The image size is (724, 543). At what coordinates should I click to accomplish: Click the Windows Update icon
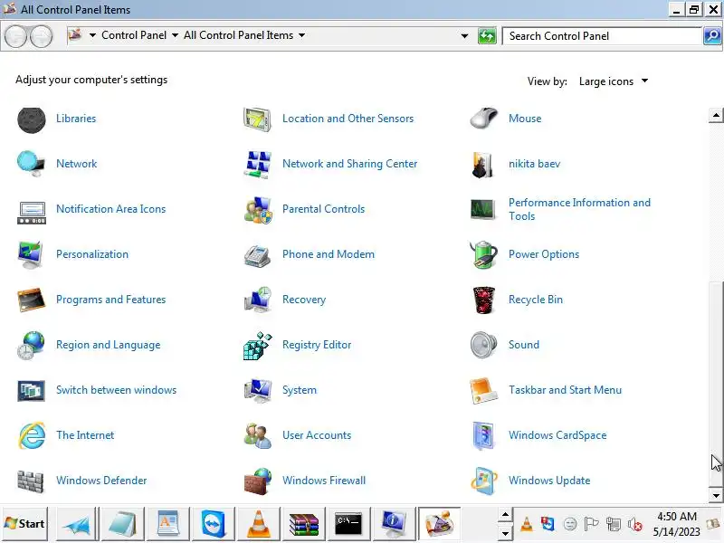(483, 481)
